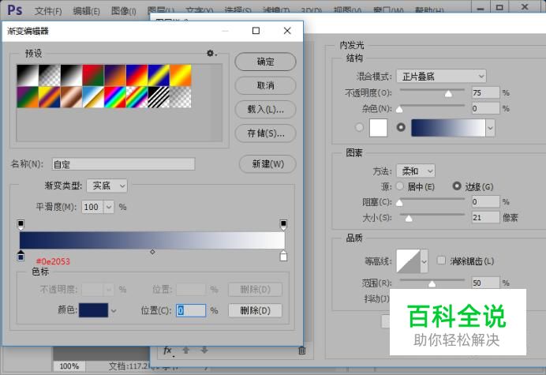Select chrome gradient preset
This screenshot has width=546, height=375.
click(x=93, y=97)
